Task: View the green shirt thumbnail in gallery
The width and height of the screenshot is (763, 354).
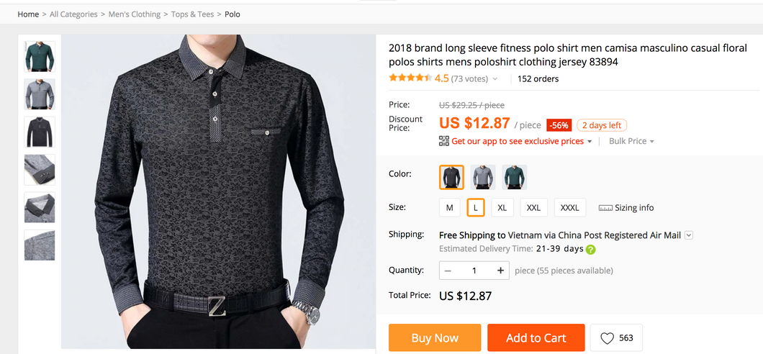Action: (39, 56)
